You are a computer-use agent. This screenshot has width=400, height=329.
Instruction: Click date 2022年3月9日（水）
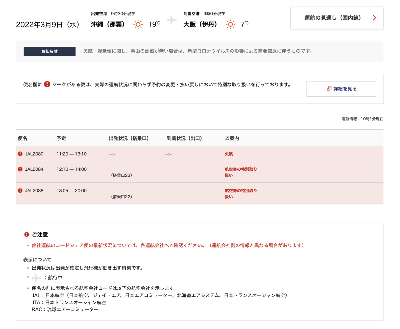[x=48, y=25]
